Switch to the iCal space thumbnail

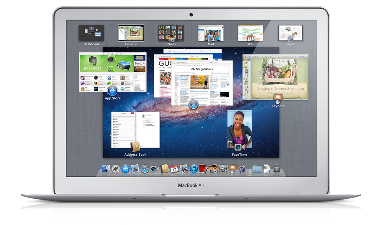coord(251,33)
